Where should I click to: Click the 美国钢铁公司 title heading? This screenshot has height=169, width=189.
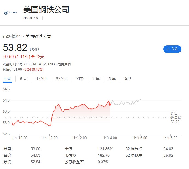pos(46,9)
